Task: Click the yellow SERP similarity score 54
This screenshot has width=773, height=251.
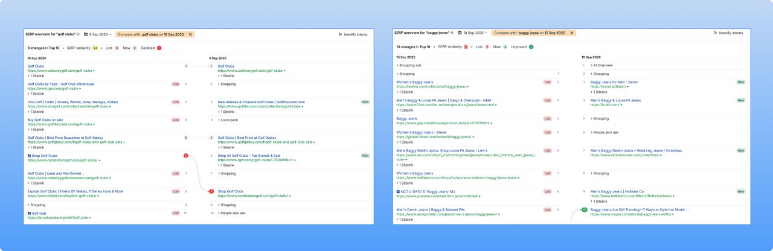Action: click(x=95, y=48)
